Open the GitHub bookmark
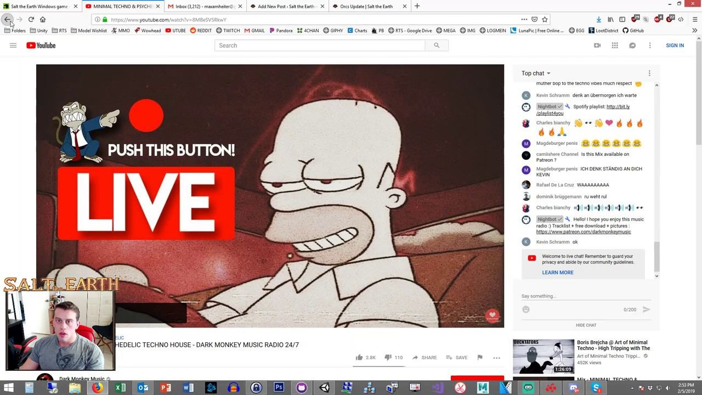 [x=633, y=31]
